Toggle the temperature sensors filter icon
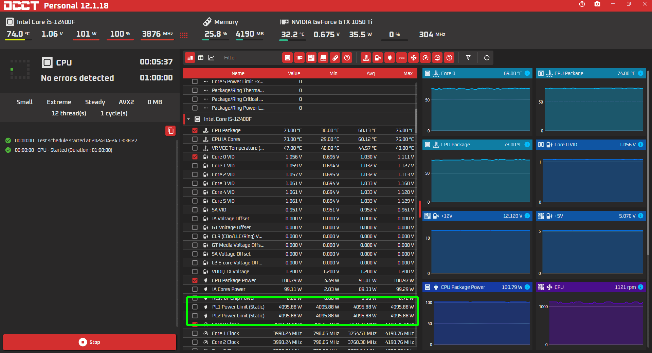652x353 pixels. click(366, 58)
